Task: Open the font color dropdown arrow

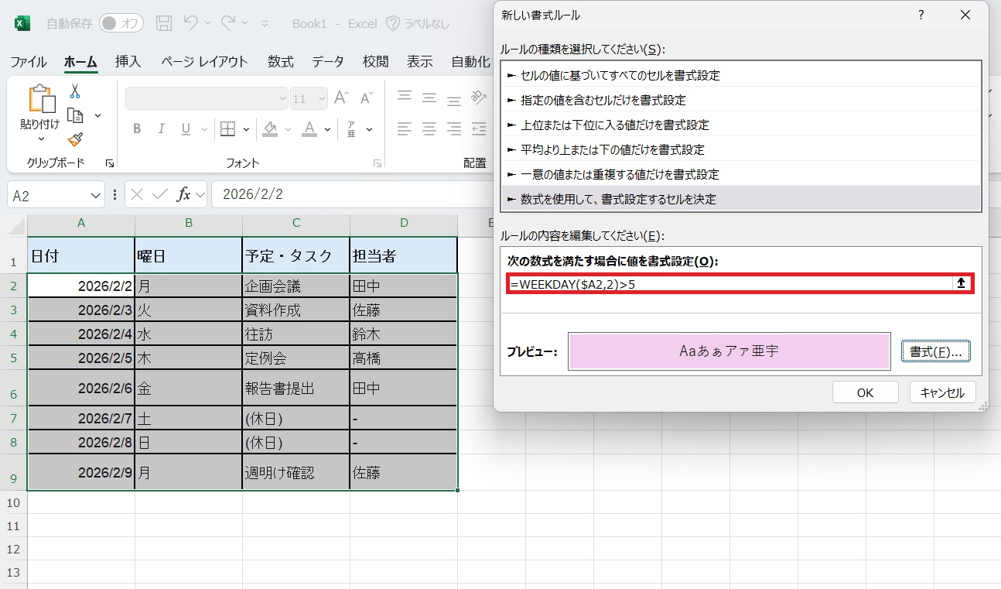Action: click(328, 129)
